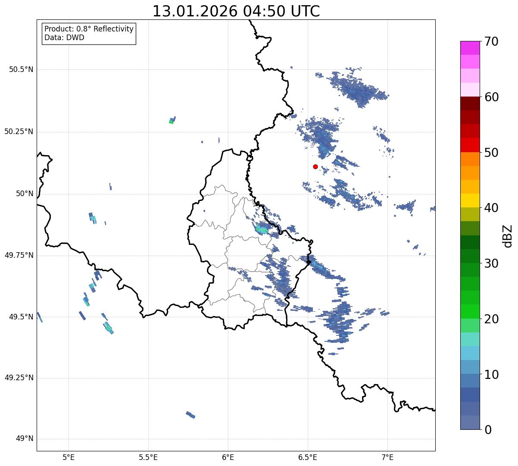
Task: Click the red radar site marker
Action: pyautogui.click(x=315, y=166)
